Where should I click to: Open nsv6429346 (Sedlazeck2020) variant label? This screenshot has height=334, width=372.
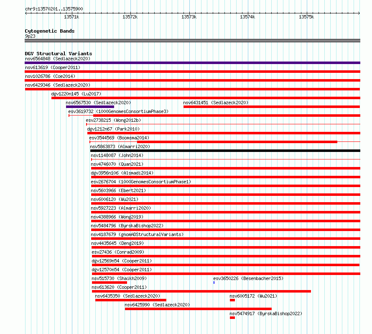pos(58,85)
